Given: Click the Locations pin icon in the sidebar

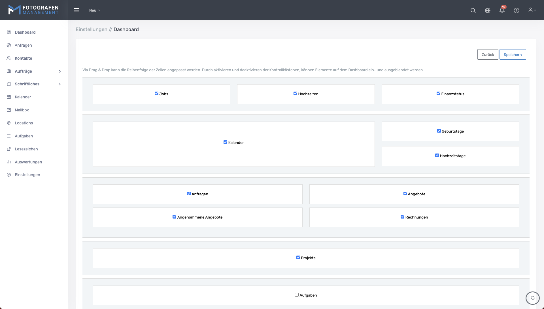Looking at the screenshot, I should [x=9, y=123].
